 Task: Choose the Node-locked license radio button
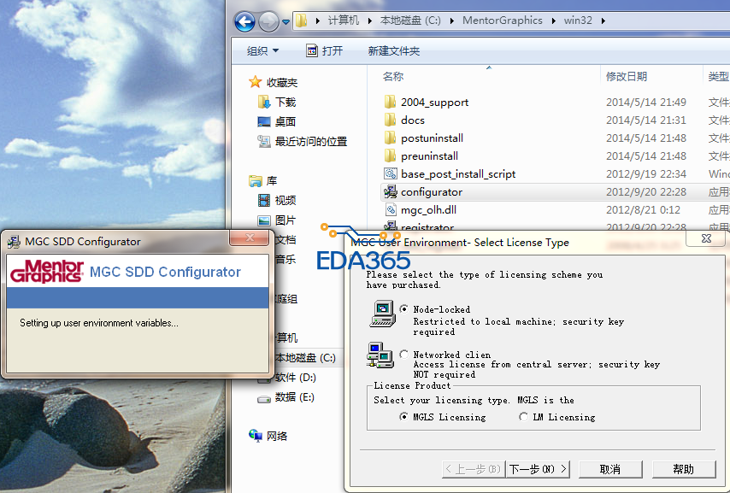404,309
